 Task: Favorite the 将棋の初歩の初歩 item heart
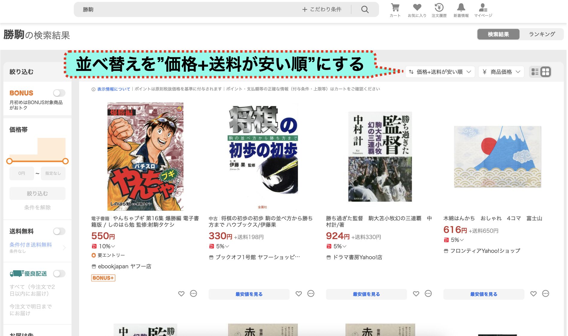click(299, 294)
